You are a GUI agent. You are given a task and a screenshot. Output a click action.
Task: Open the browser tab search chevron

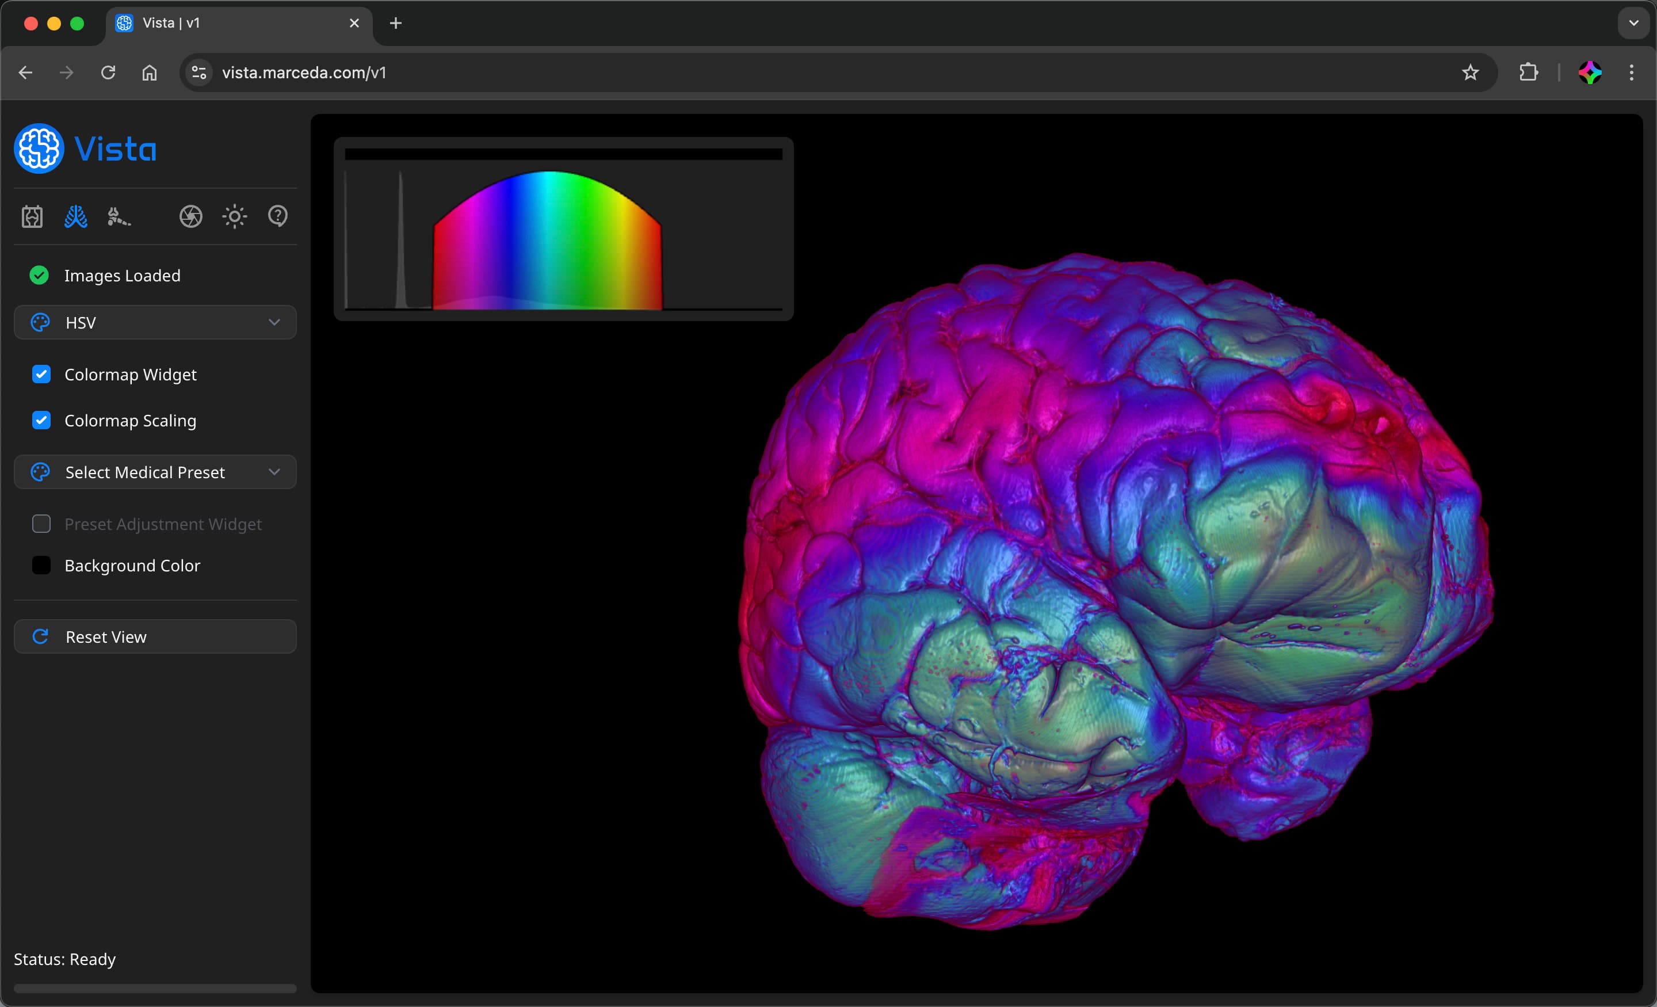click(1633, 23)
